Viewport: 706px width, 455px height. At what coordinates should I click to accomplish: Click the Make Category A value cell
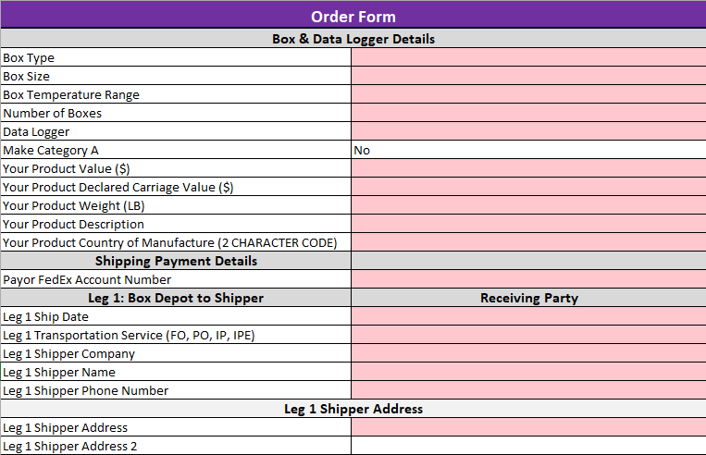point(527,150)
